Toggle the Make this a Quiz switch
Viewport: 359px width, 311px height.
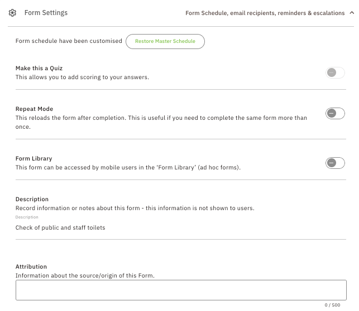(x=335, y=72)
